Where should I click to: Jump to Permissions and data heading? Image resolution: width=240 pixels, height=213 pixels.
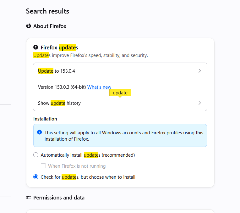(x=59, y=198)
